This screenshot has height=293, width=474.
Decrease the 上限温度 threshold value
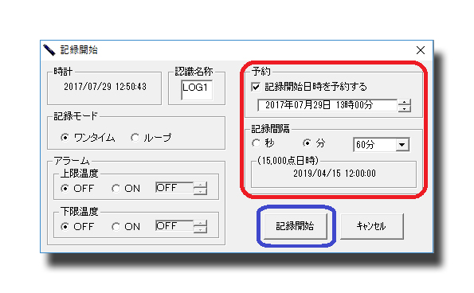[x=200, y=192]
